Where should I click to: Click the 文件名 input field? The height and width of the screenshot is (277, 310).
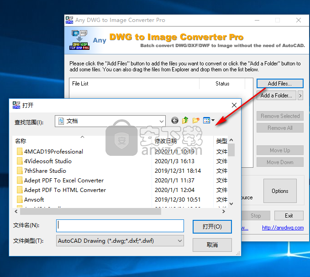[120, 226]
